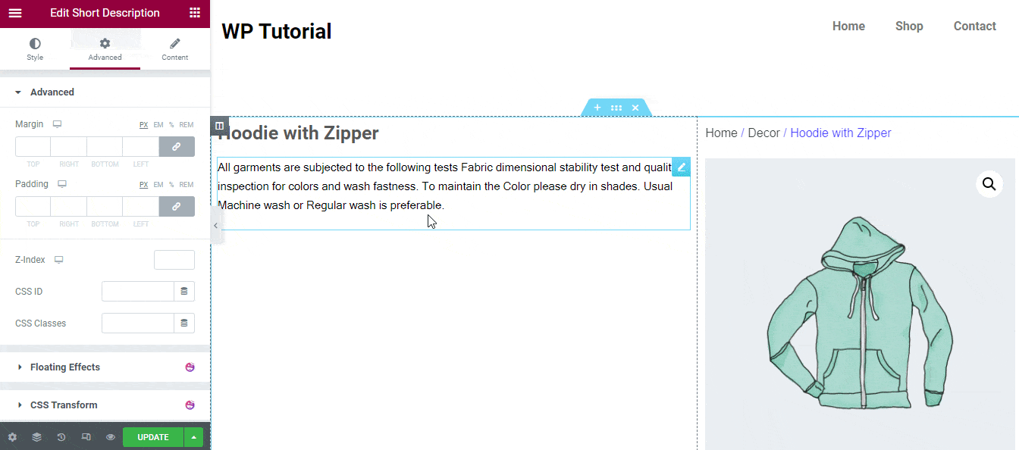This screenshot has width=1019, height=450.
Task: Open save options arrow beside Update
Action: [x=194, y=437]
